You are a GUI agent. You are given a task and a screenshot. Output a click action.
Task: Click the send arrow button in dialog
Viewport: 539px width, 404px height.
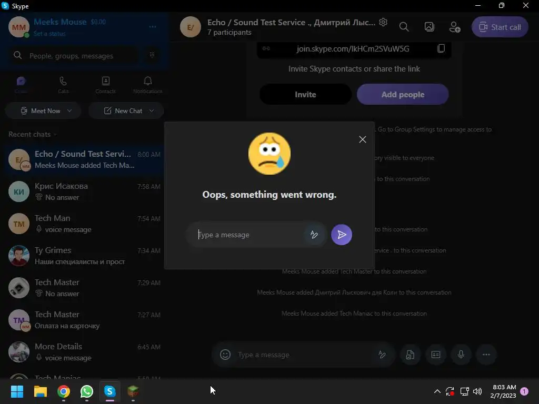(341, 235)
